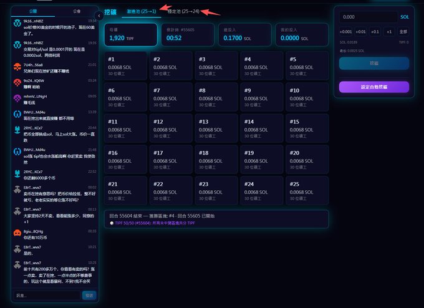Click the blue 挖礦 mine button
424x308 pixels.
[x=374, y=63]
